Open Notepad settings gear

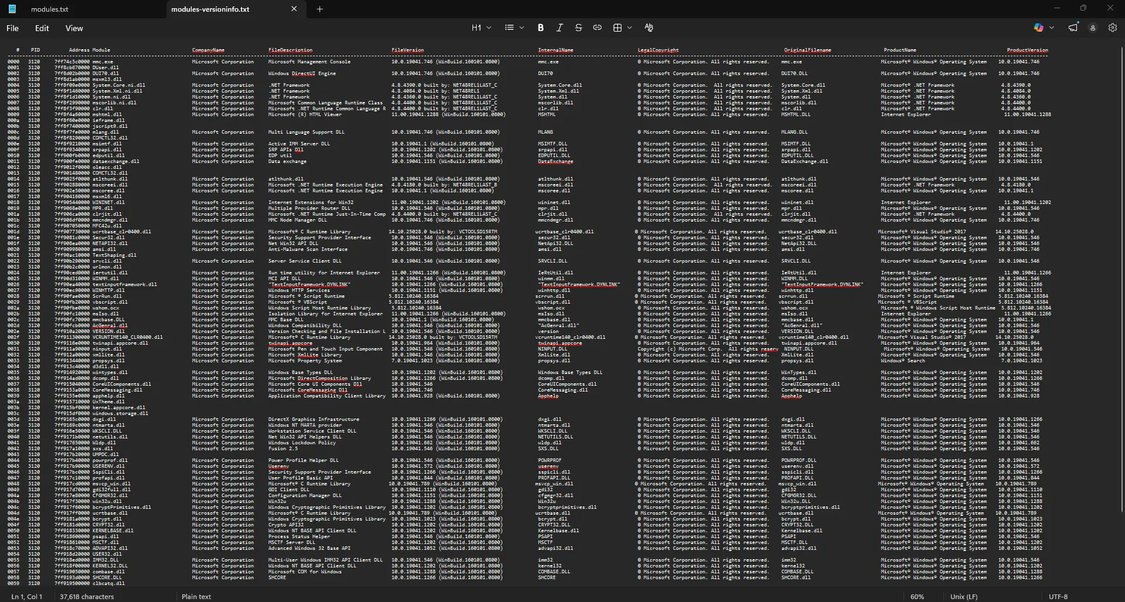[x=1112, y=28]
